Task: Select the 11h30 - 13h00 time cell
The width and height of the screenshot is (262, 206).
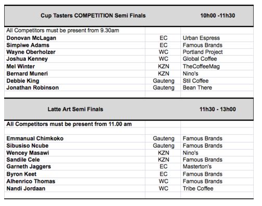Action: pyautogui.click(x=218, y=109)
